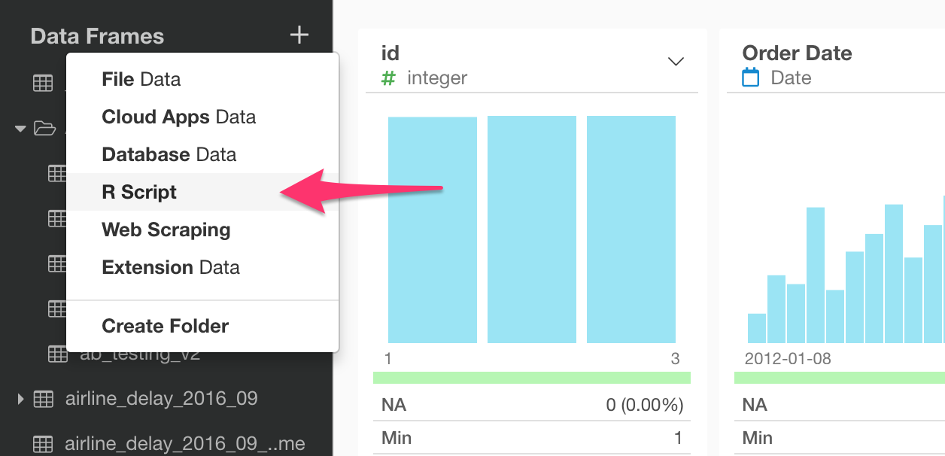Collapse the folder using its disclosure triangle
This screenshot has height=456, width=945.
[20, 128]
